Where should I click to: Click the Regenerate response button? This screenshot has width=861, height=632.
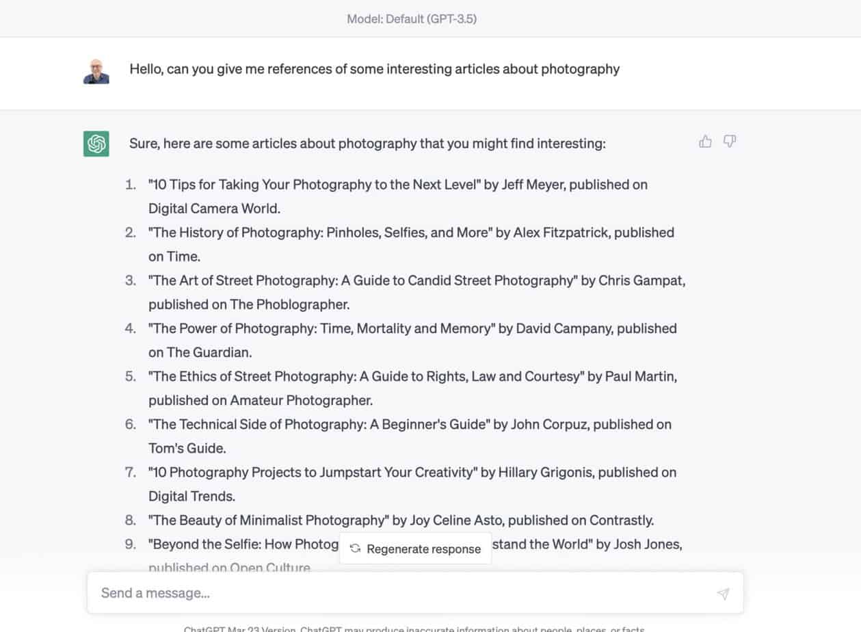[x=415, y=549]
